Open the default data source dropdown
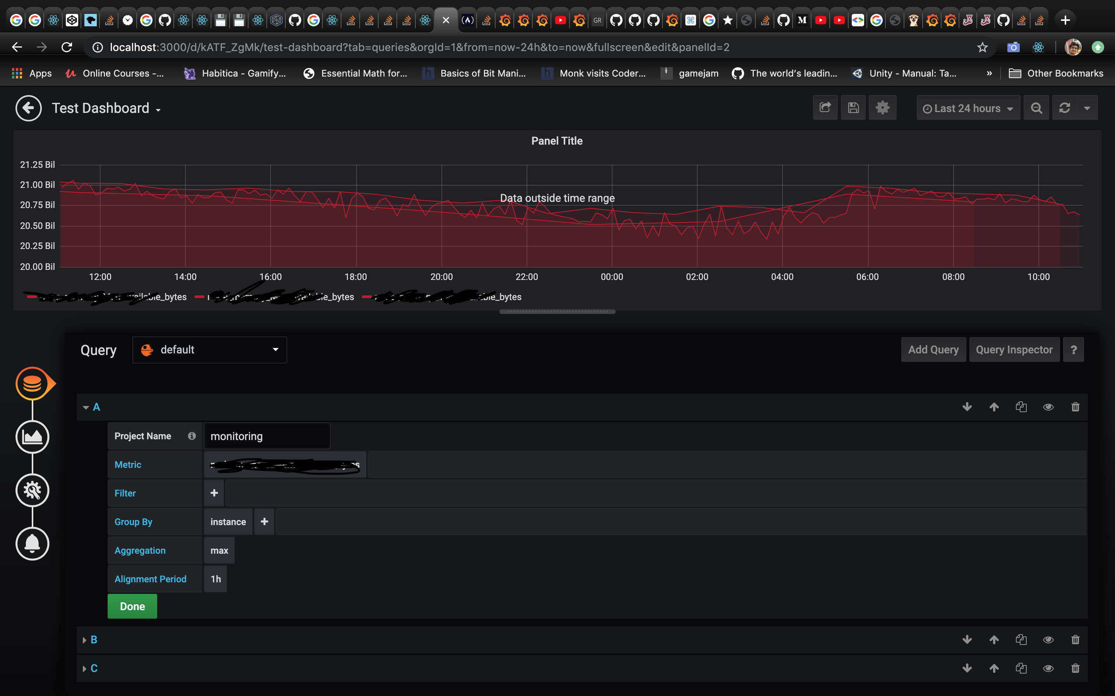The height and width of the screenshot is (696, 1115). (x=209, y=350)
